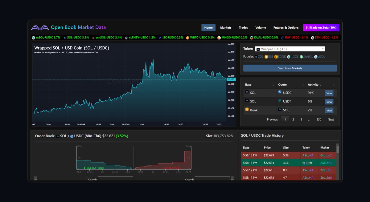This screenshot has width=370, height=202.
Task: Sort table by Base column
Action: point(259,85)
